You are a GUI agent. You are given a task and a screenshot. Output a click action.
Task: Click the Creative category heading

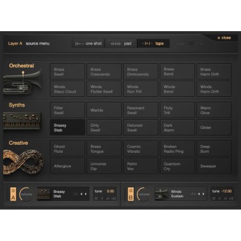18,143
